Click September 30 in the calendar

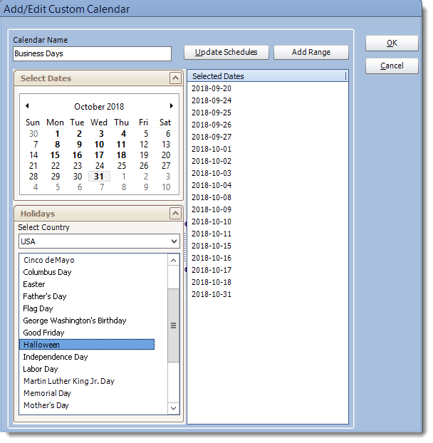(33, 134)
